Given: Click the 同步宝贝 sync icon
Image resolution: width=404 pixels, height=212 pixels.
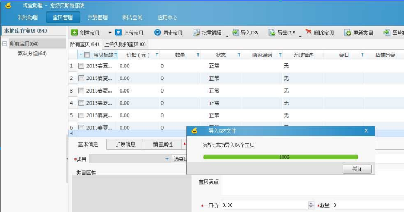Looking at the screenshot, I should coord(157,33).
